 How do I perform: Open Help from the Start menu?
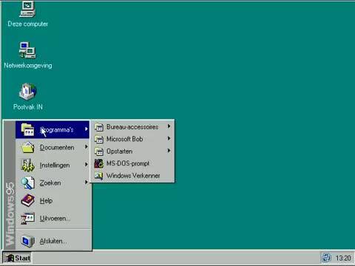click(53, 200)
